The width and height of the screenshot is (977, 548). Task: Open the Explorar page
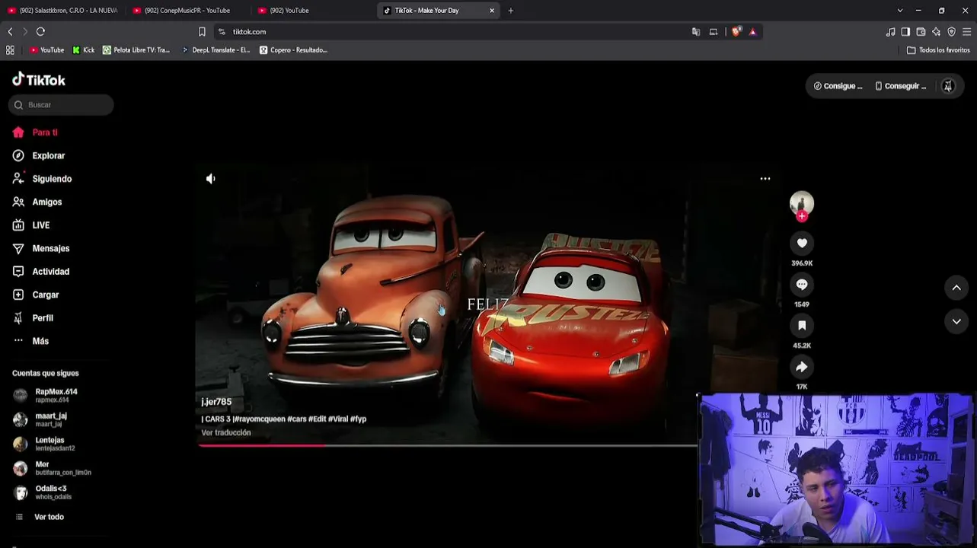tap(39, 156)
